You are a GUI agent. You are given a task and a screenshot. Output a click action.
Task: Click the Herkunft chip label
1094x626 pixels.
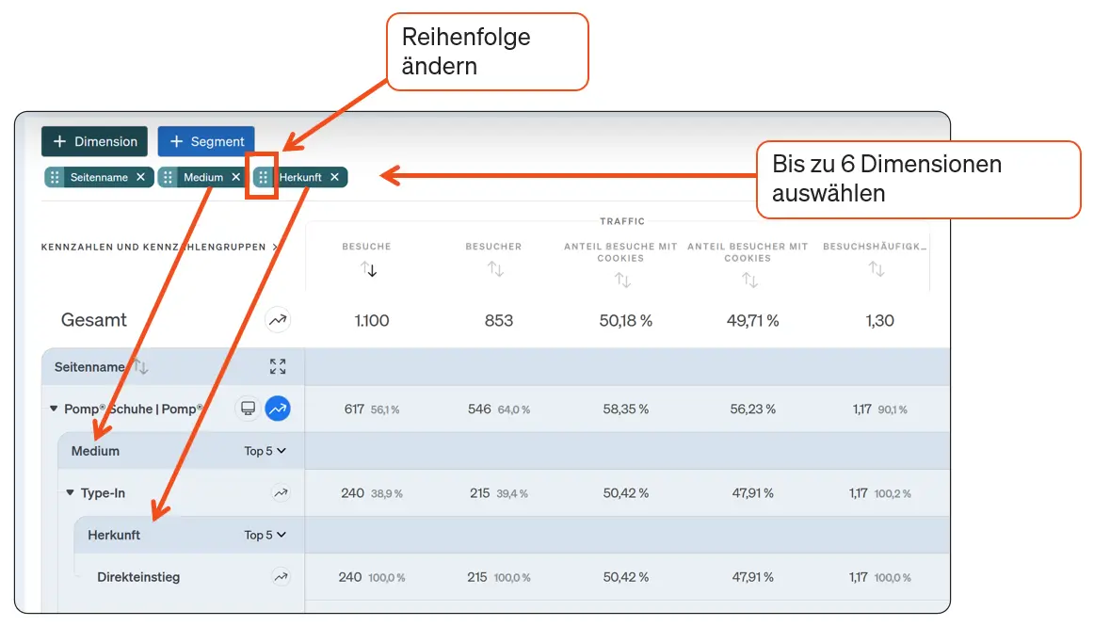point(300,177)
